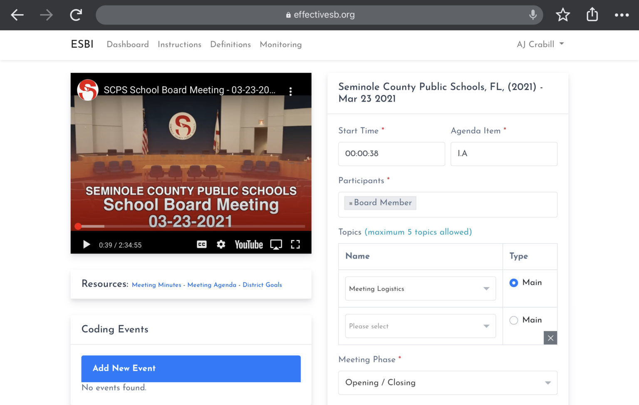639x405 pixels.
Task: Click the maximum 5 topics allowed note
Action: (418, 232)
